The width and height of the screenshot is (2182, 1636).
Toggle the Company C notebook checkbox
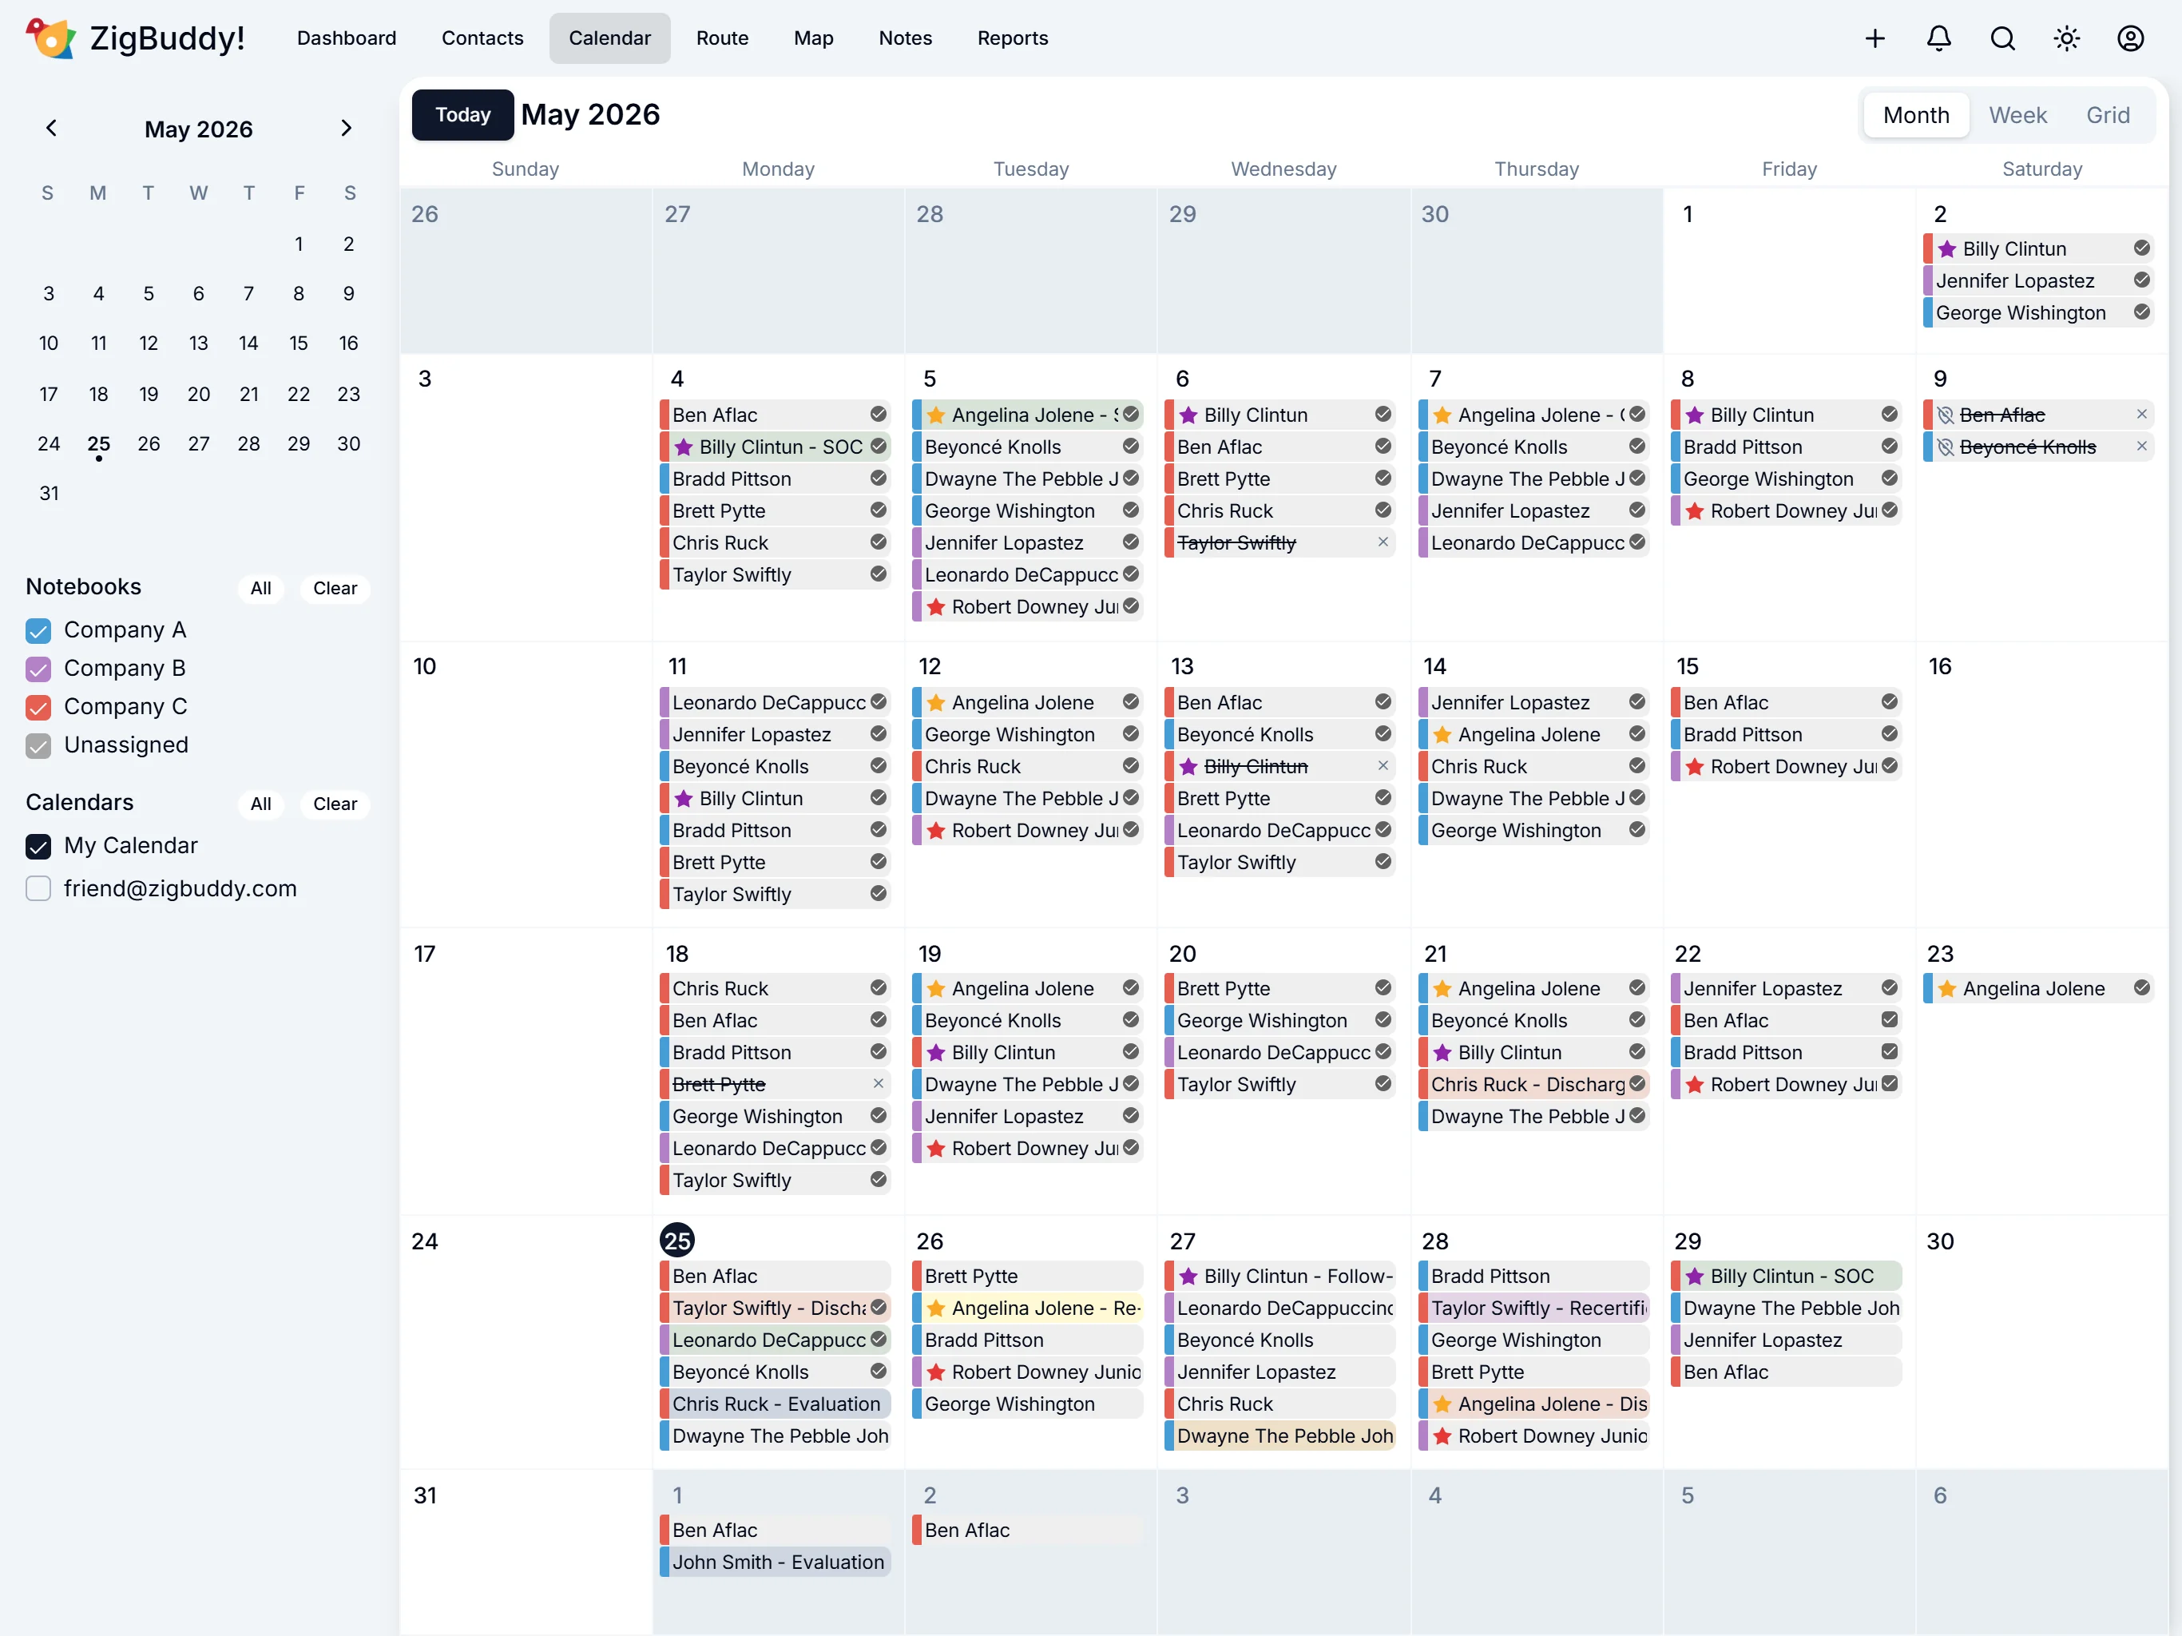(x=38, y=708)
